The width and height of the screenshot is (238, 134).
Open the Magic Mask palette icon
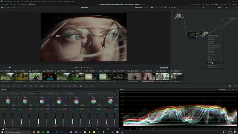pos(70,86)
